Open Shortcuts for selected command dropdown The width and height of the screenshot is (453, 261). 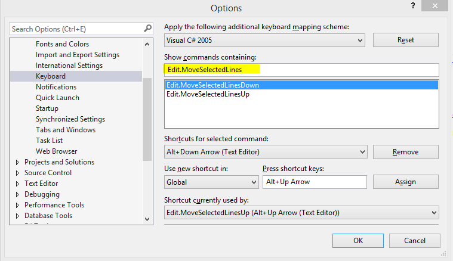266,152
